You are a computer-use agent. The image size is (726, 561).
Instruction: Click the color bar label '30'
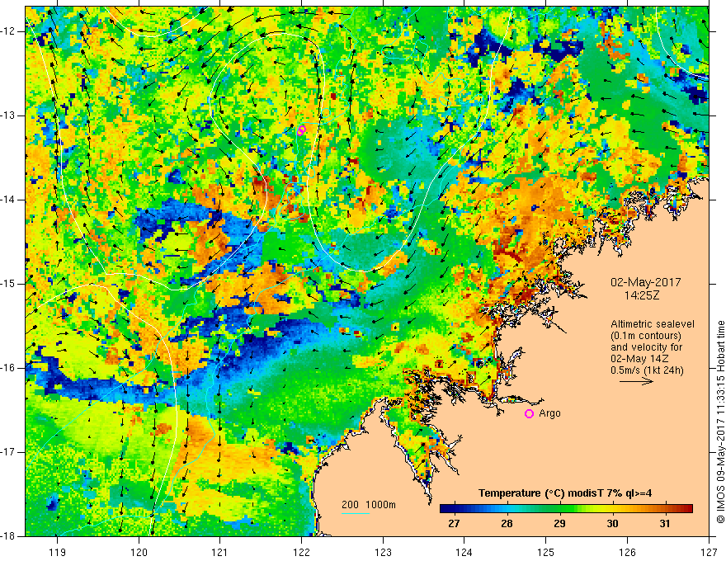click(x=612, y=524)
